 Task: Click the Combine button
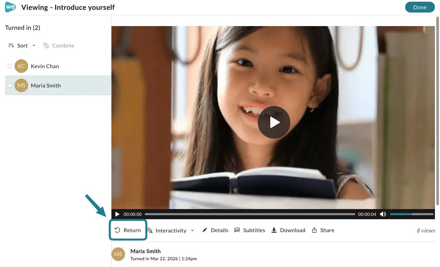[59, 45]
